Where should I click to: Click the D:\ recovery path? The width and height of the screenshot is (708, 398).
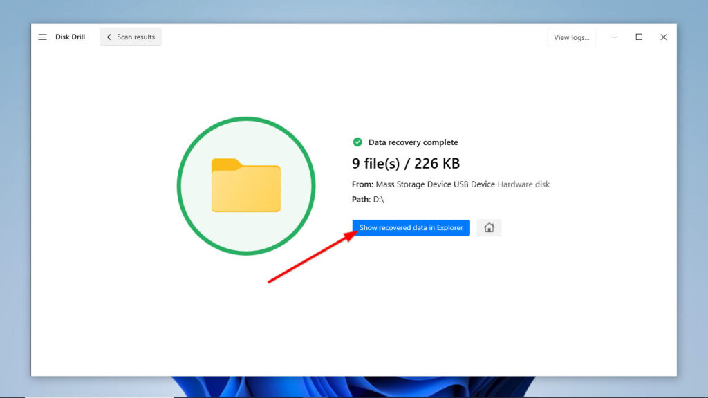click(x=379, y=199)
